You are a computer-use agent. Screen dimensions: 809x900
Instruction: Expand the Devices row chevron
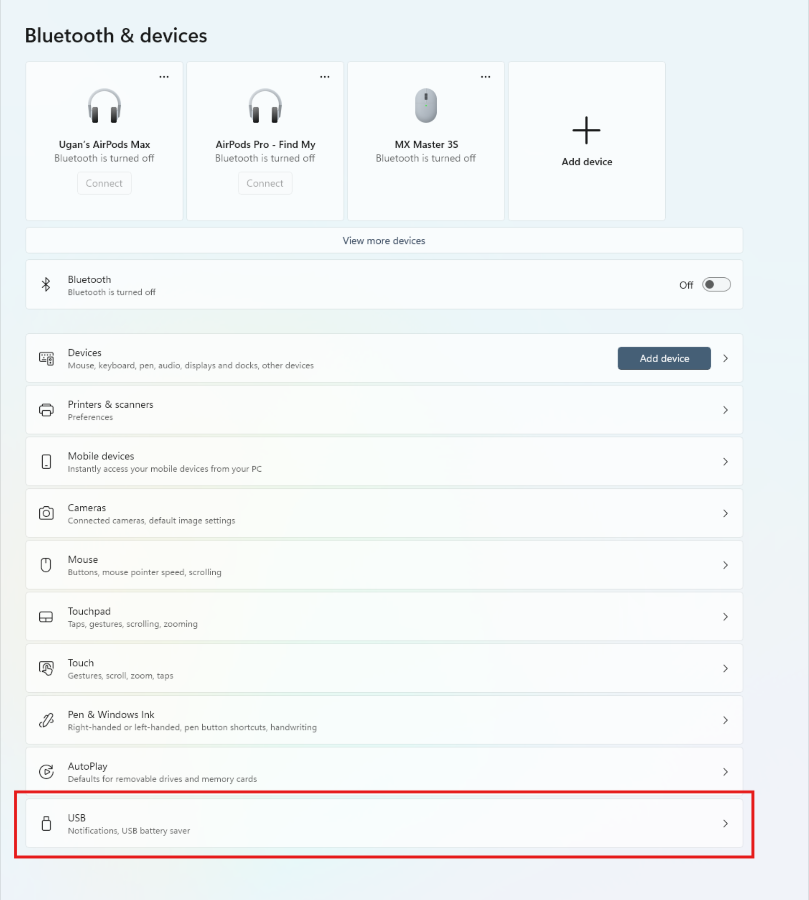[726, 358]
